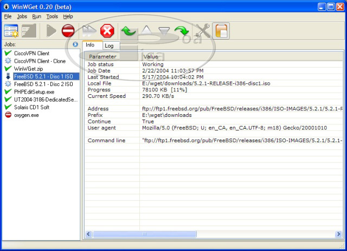The width and height of the screenshot is (347, 251).
Task: Click the New Job toolbar icon
Action: [11, 31]
